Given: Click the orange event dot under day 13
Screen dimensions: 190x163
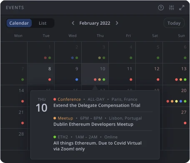Looking at the screenshot, I should (181, 79).
